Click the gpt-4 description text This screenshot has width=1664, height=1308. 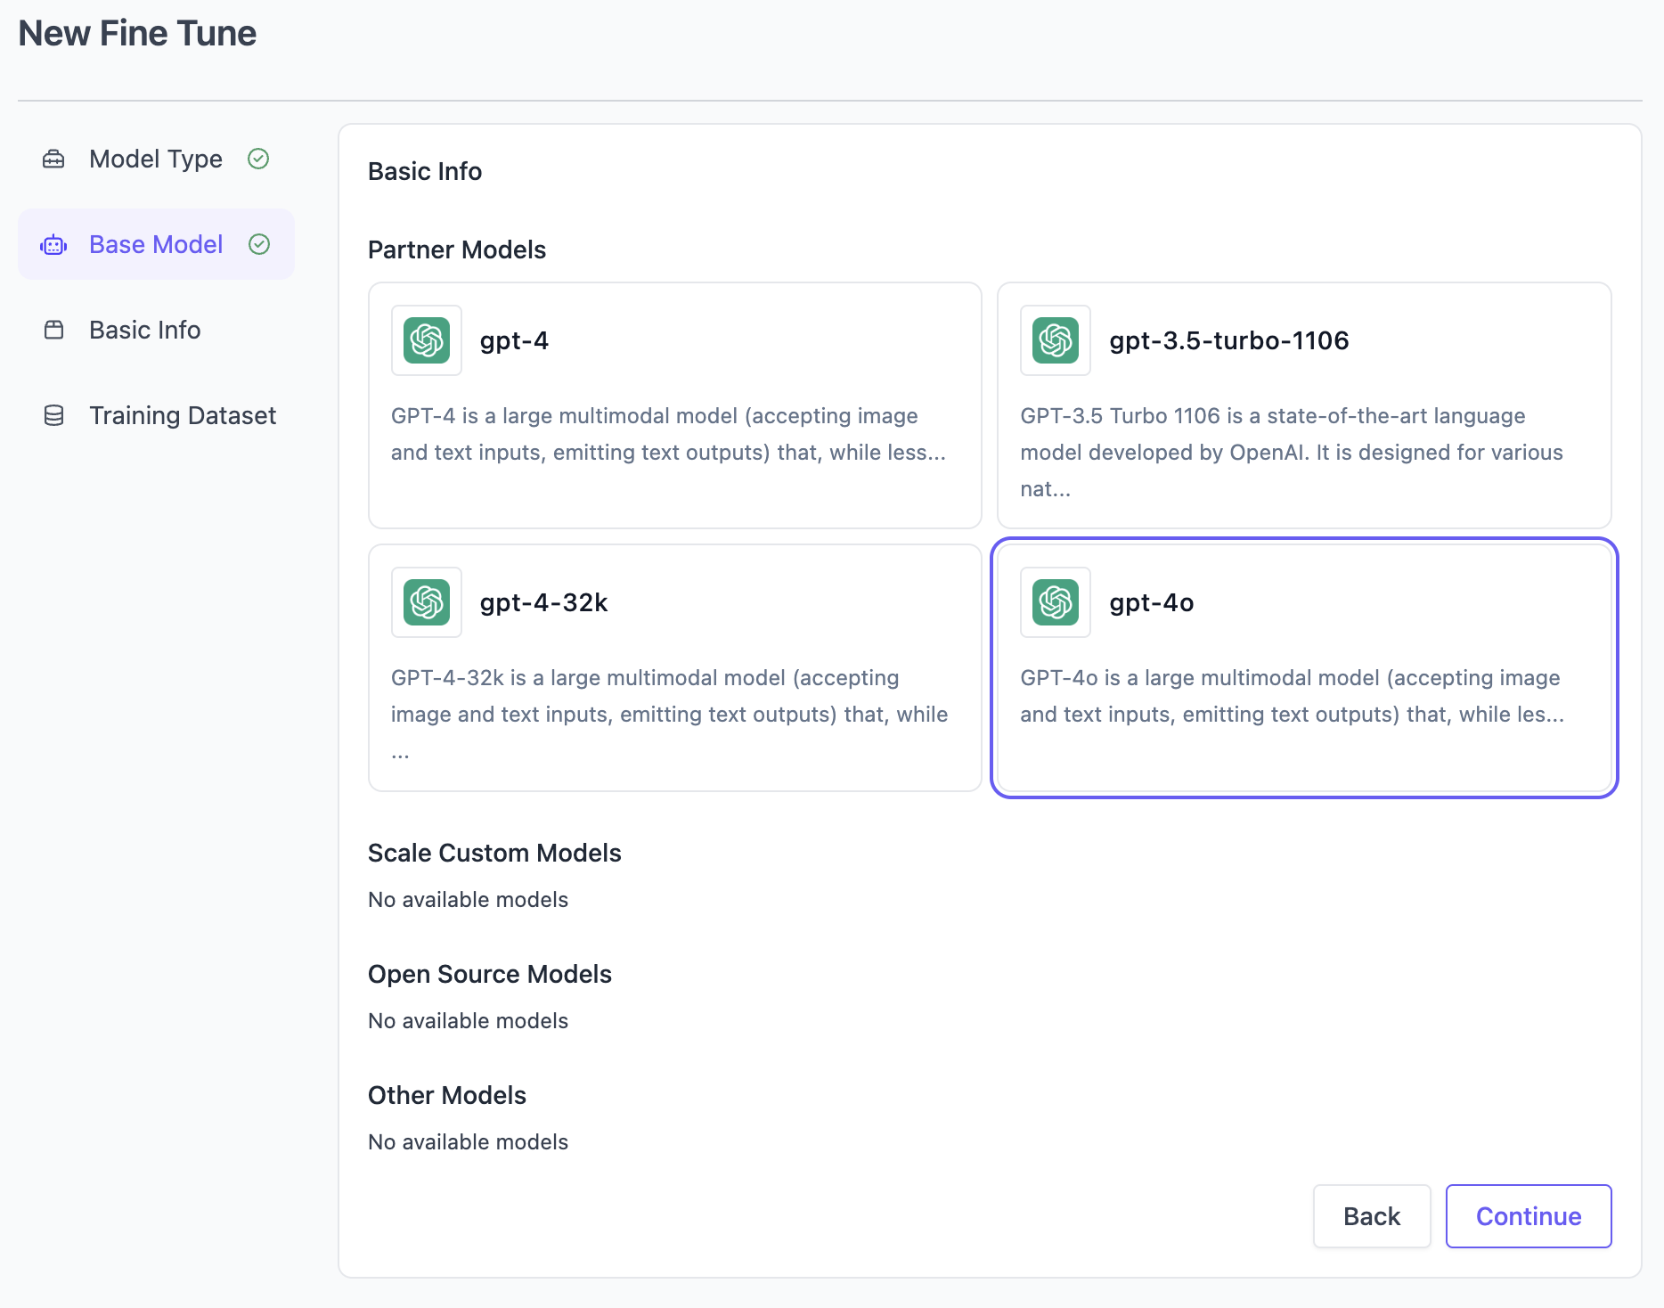pos(668,434)
